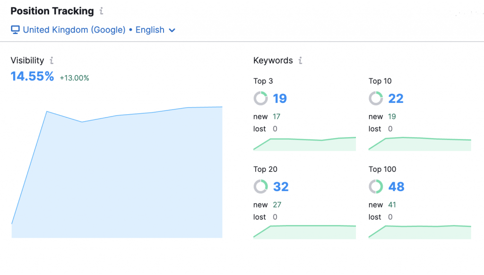484x275 pixels.
Task: Click the Top 10 donut chart icon
Action: pyautogui.click(x=375, y=99)
